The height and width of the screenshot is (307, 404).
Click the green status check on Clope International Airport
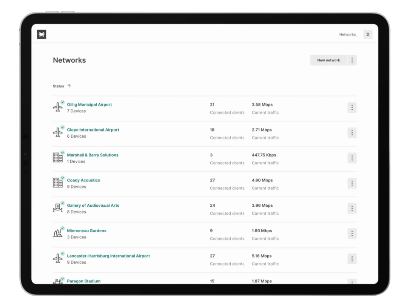(x=63, y=127)
